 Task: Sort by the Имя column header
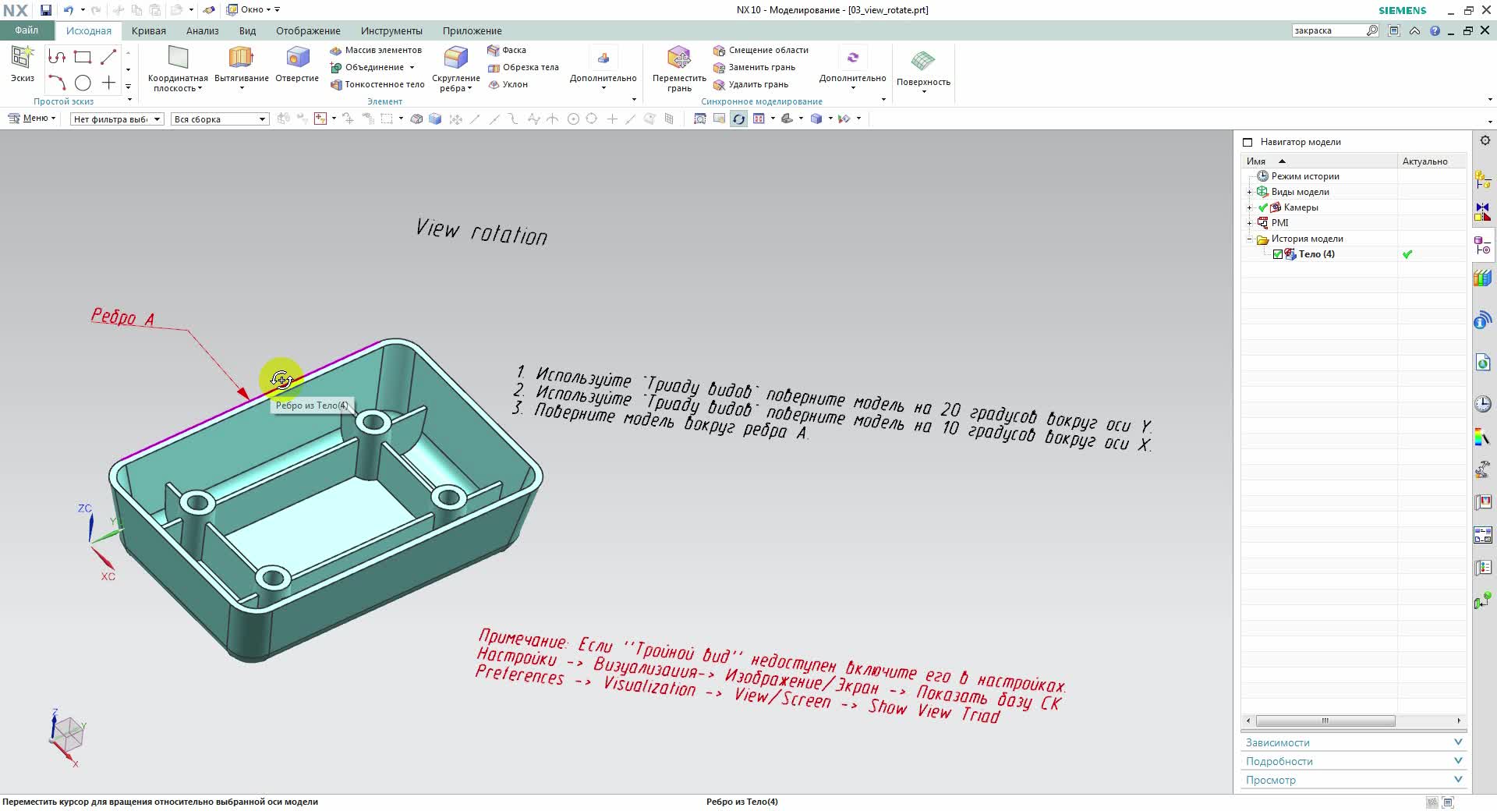(1319, 161)
